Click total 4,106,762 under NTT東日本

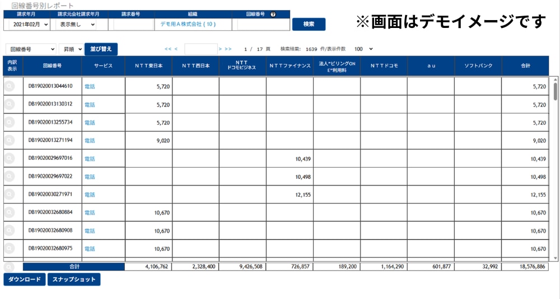(x=148, y=267)
